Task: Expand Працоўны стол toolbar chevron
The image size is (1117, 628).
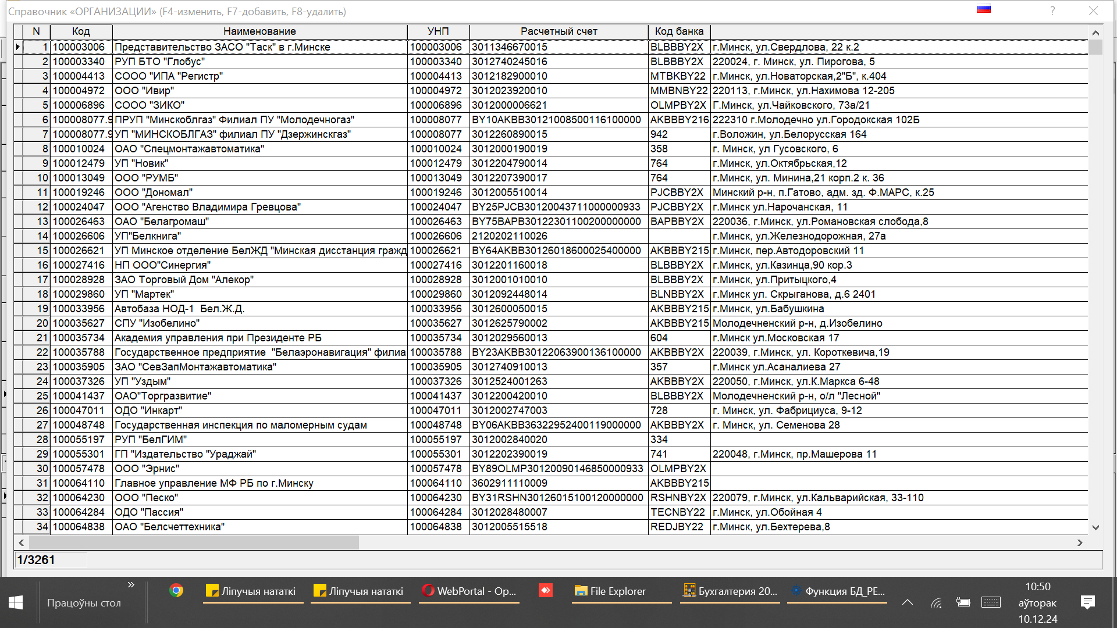Action: click(131, 584)
